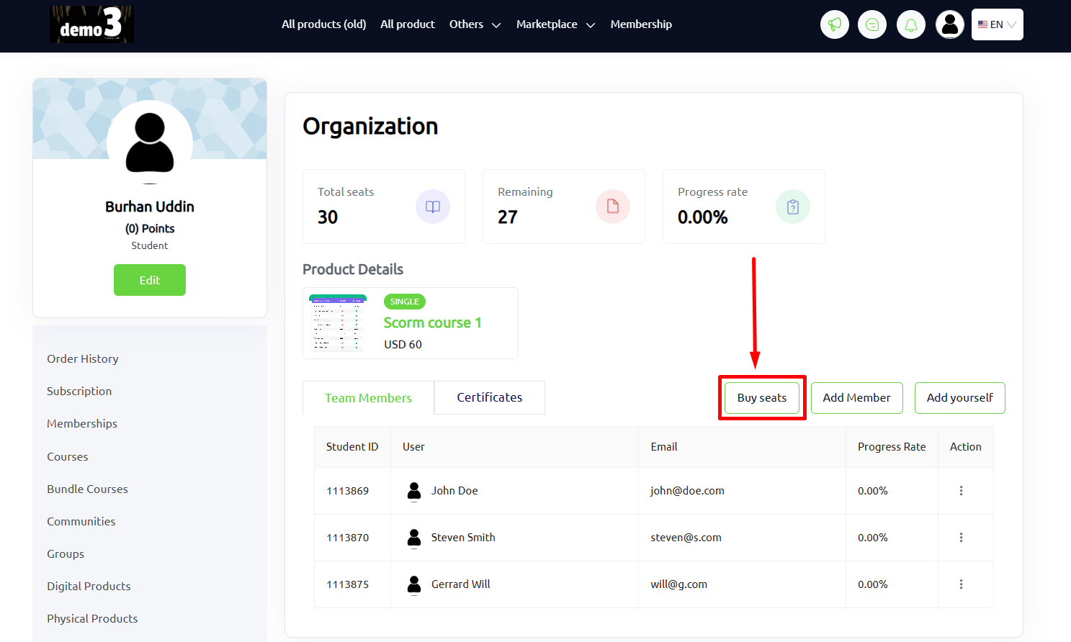Open Digital Products in sidebar
The height and width of the screenshot is (642, 1071).
(x=89, y=586)
